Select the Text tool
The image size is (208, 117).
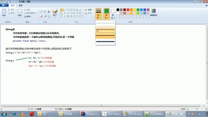point(48,12)
